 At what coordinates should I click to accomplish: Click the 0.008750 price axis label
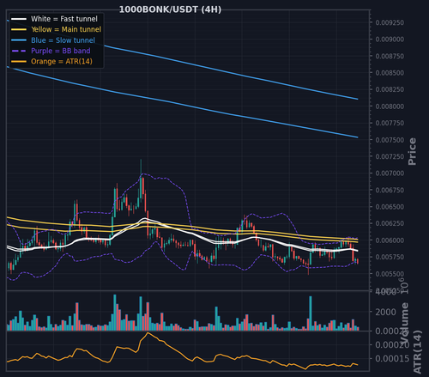pos(390,56)
